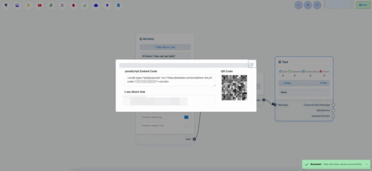Close the embed code dialog
The width and height of the screenshot is (372, 171).
252,64
